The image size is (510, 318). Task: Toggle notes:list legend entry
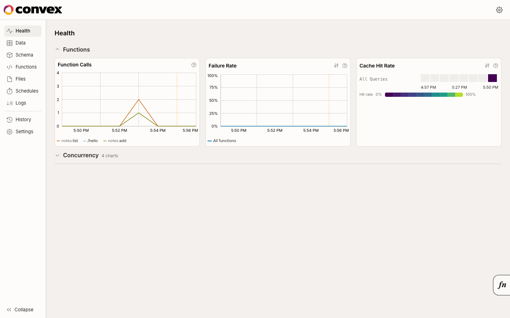click(x=67, y=141)
